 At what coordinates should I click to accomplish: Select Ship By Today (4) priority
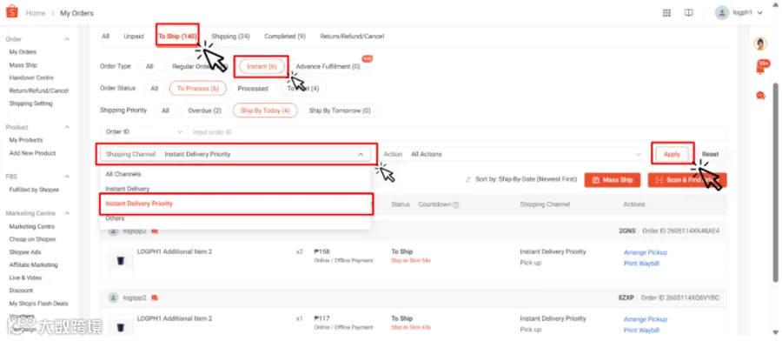click(265, 110)
